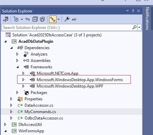This screenshot has width=153, height=135.
Task: Click the Analyzers icon
Action: click(x=26, y=54)
